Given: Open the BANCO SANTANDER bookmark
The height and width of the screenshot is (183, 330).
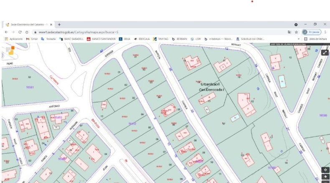Looking at the screenshot, I should [101, 39].
